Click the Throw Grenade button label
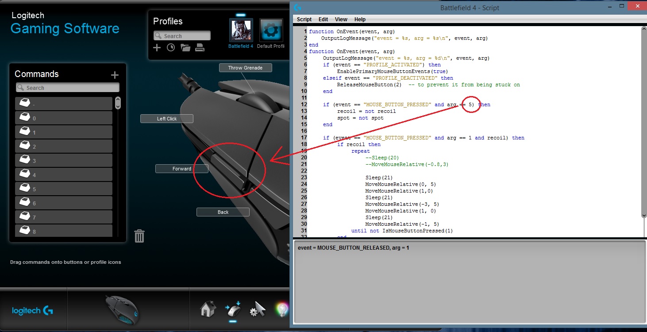Viewport: 647px width, 332px height. tap(245, 68)
